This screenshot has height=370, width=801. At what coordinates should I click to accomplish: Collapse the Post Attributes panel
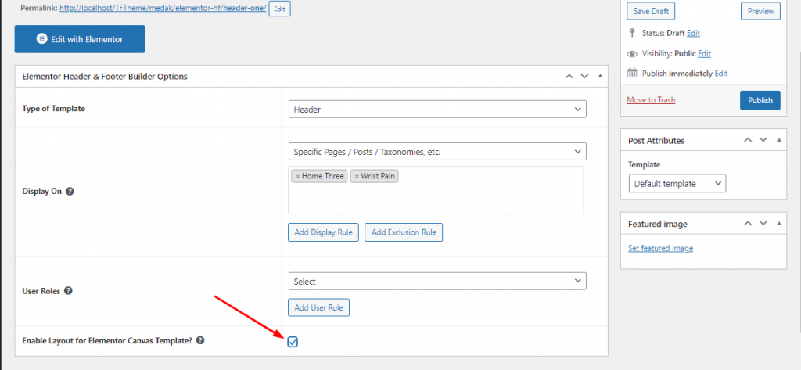[x=778, y=141]
